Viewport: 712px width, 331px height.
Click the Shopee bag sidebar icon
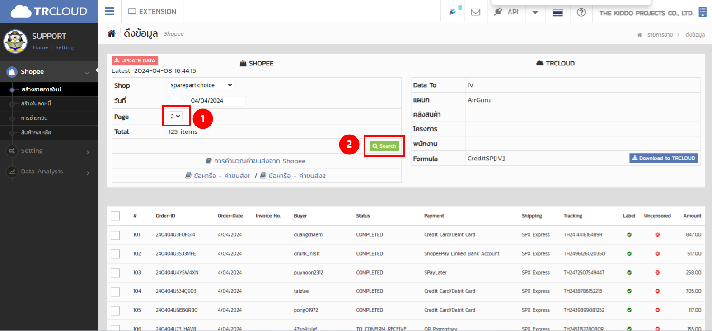point(12,71)
